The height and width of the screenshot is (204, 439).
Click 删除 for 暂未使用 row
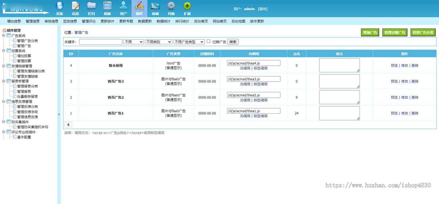pyautogui.click(x=415, y=65)
